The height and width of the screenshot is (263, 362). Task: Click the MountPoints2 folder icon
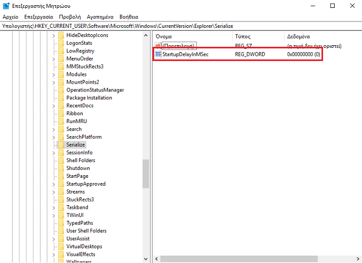tap(61, 82)
